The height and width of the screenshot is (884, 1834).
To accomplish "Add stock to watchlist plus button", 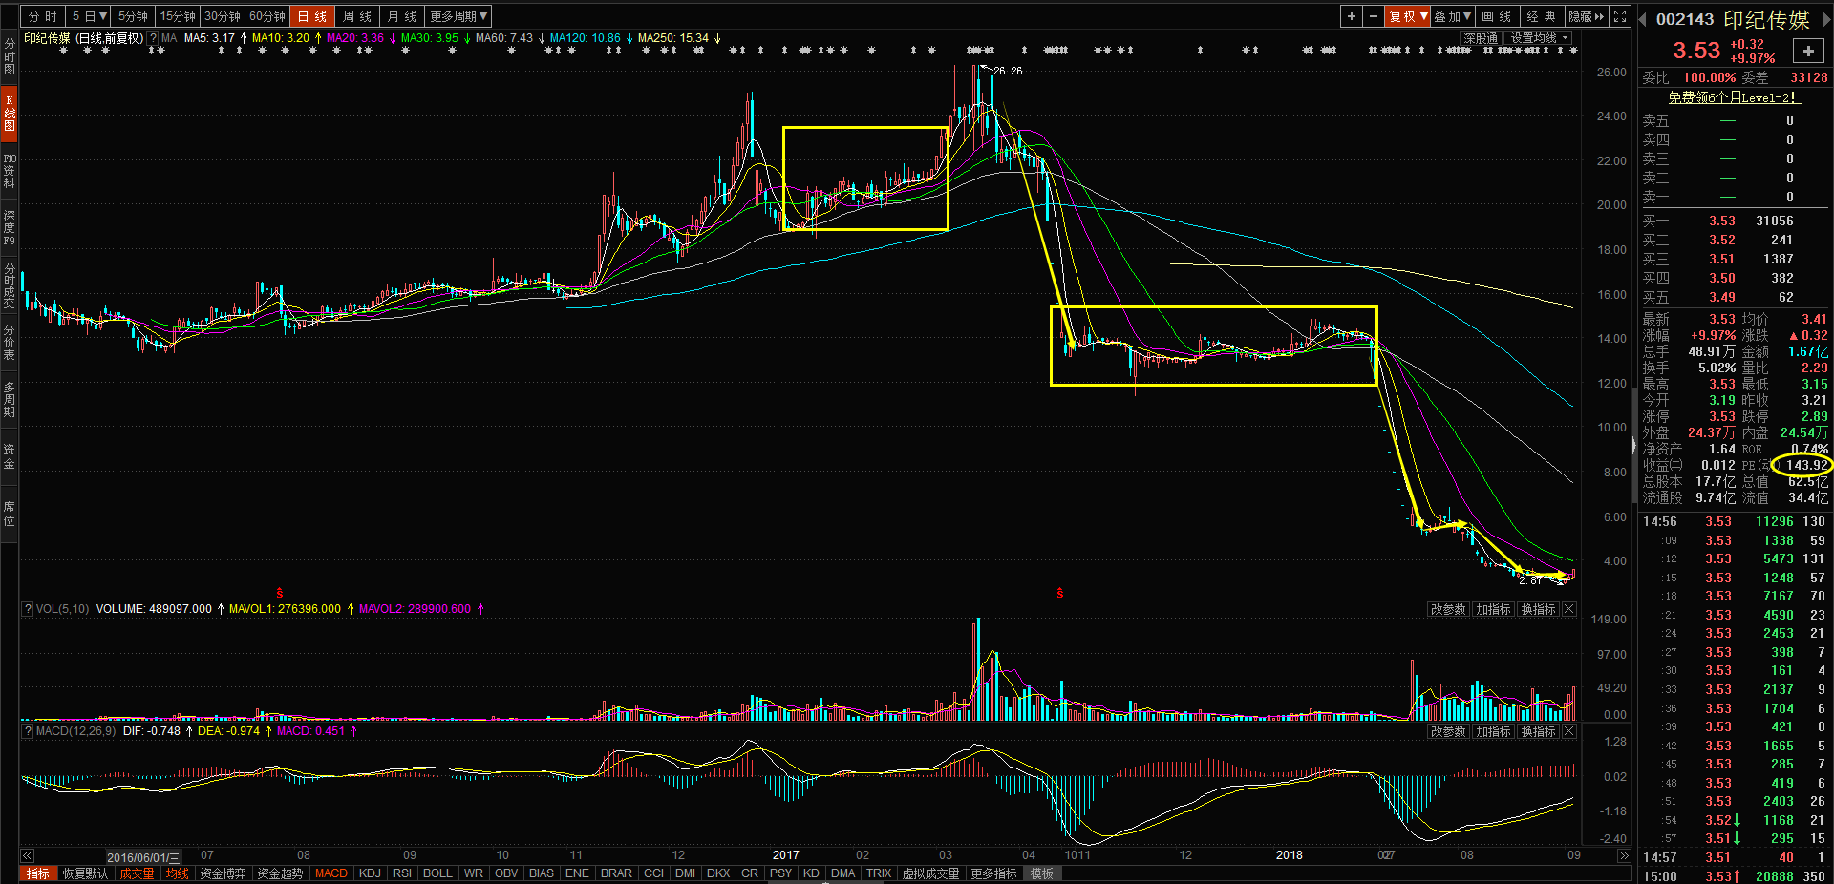I will pyautogui.click(x=1808, y=52).
